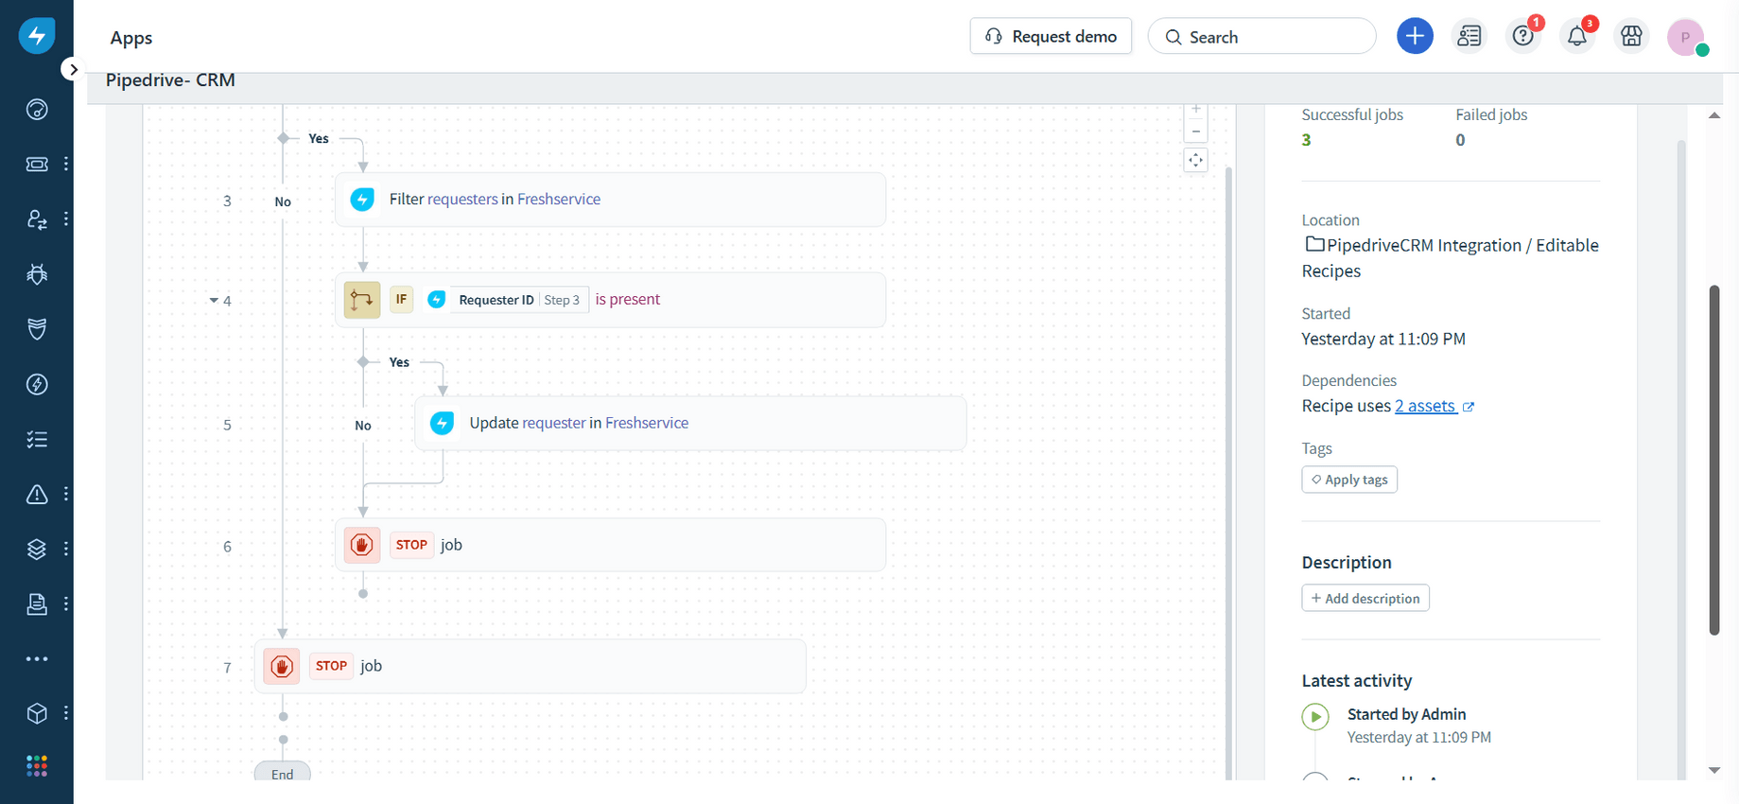Open the shield icon in the sidebar

click(37, 329)
